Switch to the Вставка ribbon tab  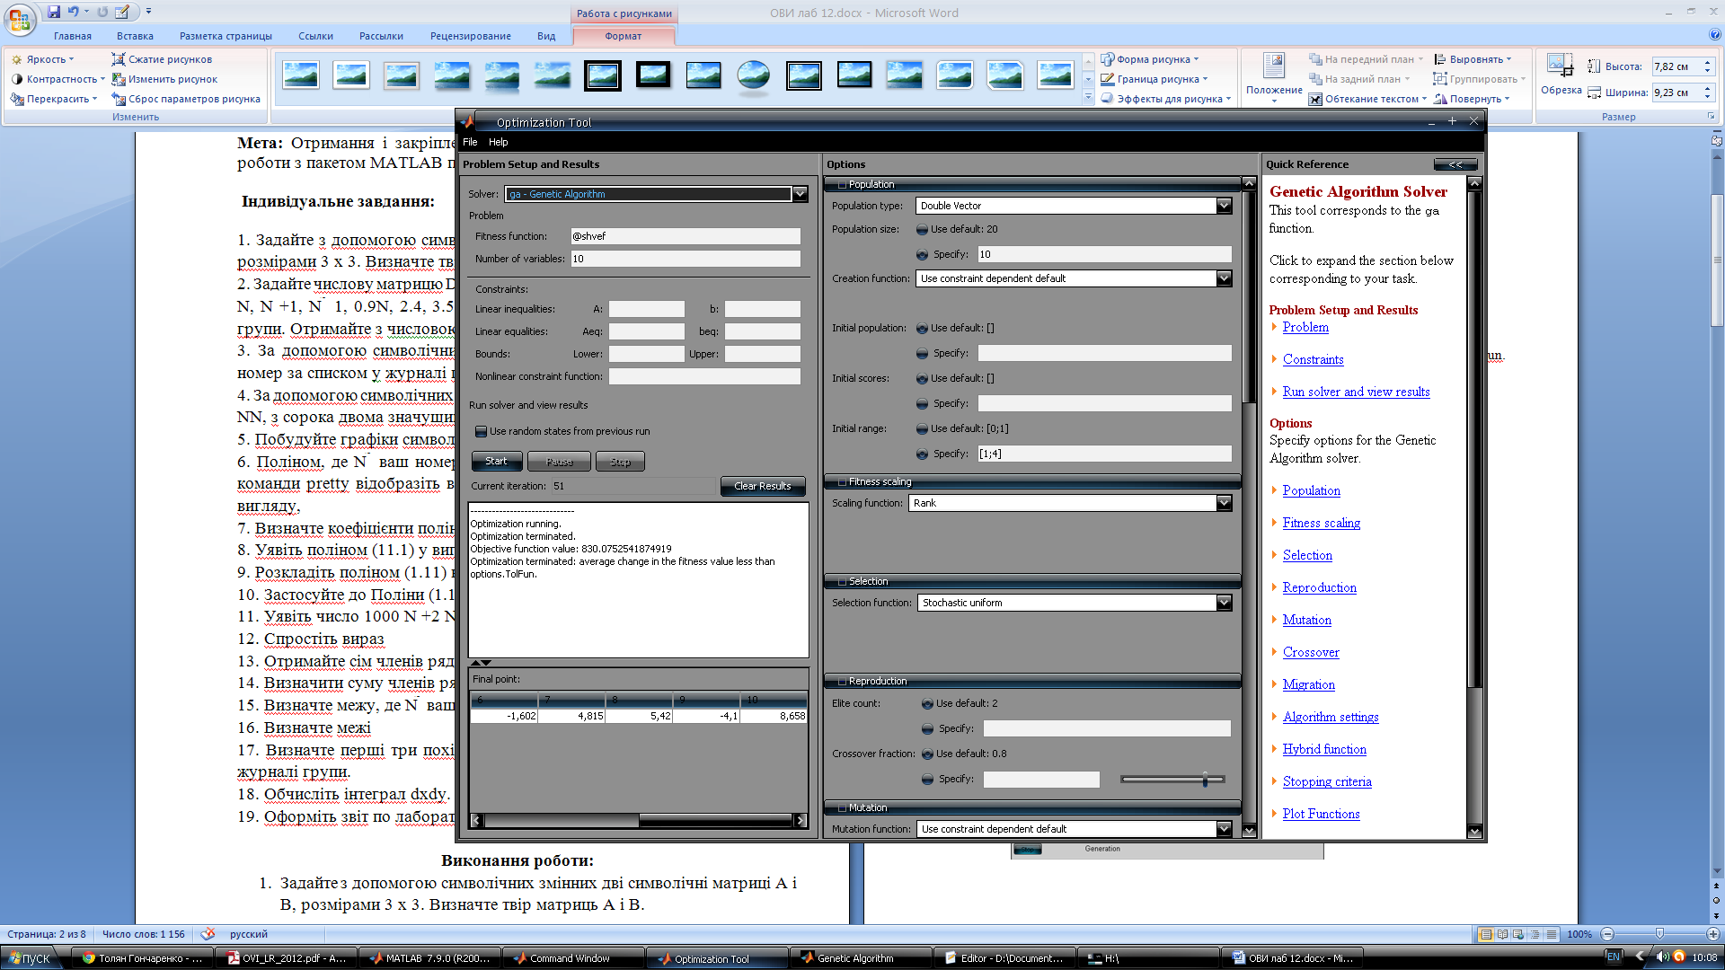click(135, 36)
